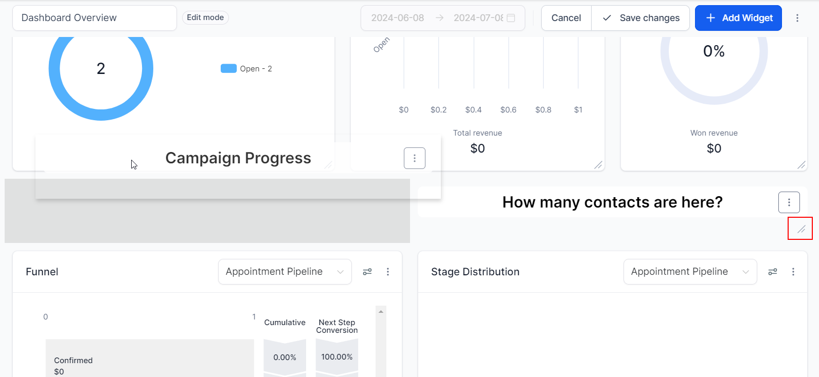Open Stage Distribution three-dot menu
Image resolution: width=819 pixels, height=377 pixels.
coord(793,272)
